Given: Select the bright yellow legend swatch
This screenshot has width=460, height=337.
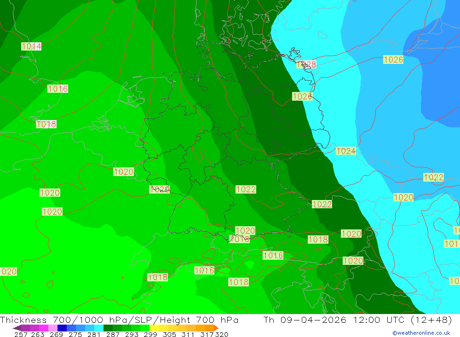Looking at the screenshot, I should (154, 328).
